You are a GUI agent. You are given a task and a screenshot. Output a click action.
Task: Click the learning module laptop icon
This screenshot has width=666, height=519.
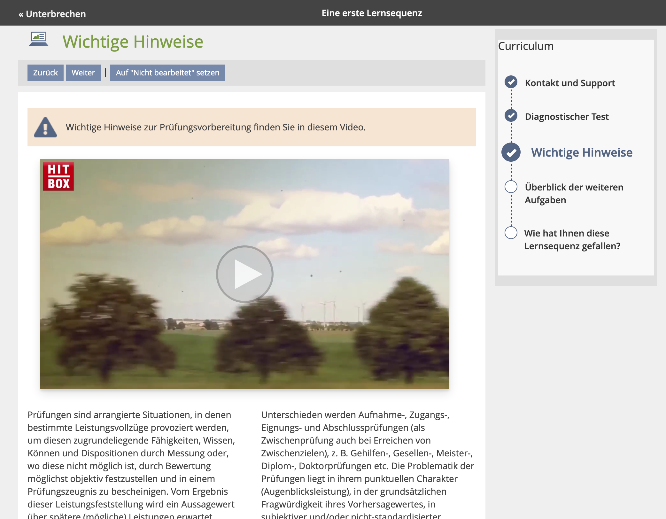(39, 39)
